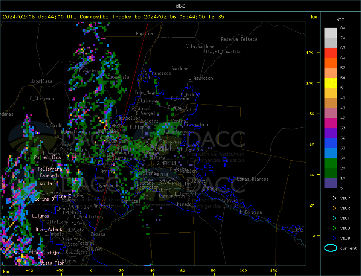Click the '80' value on color scale

click(x=343, y=28)
